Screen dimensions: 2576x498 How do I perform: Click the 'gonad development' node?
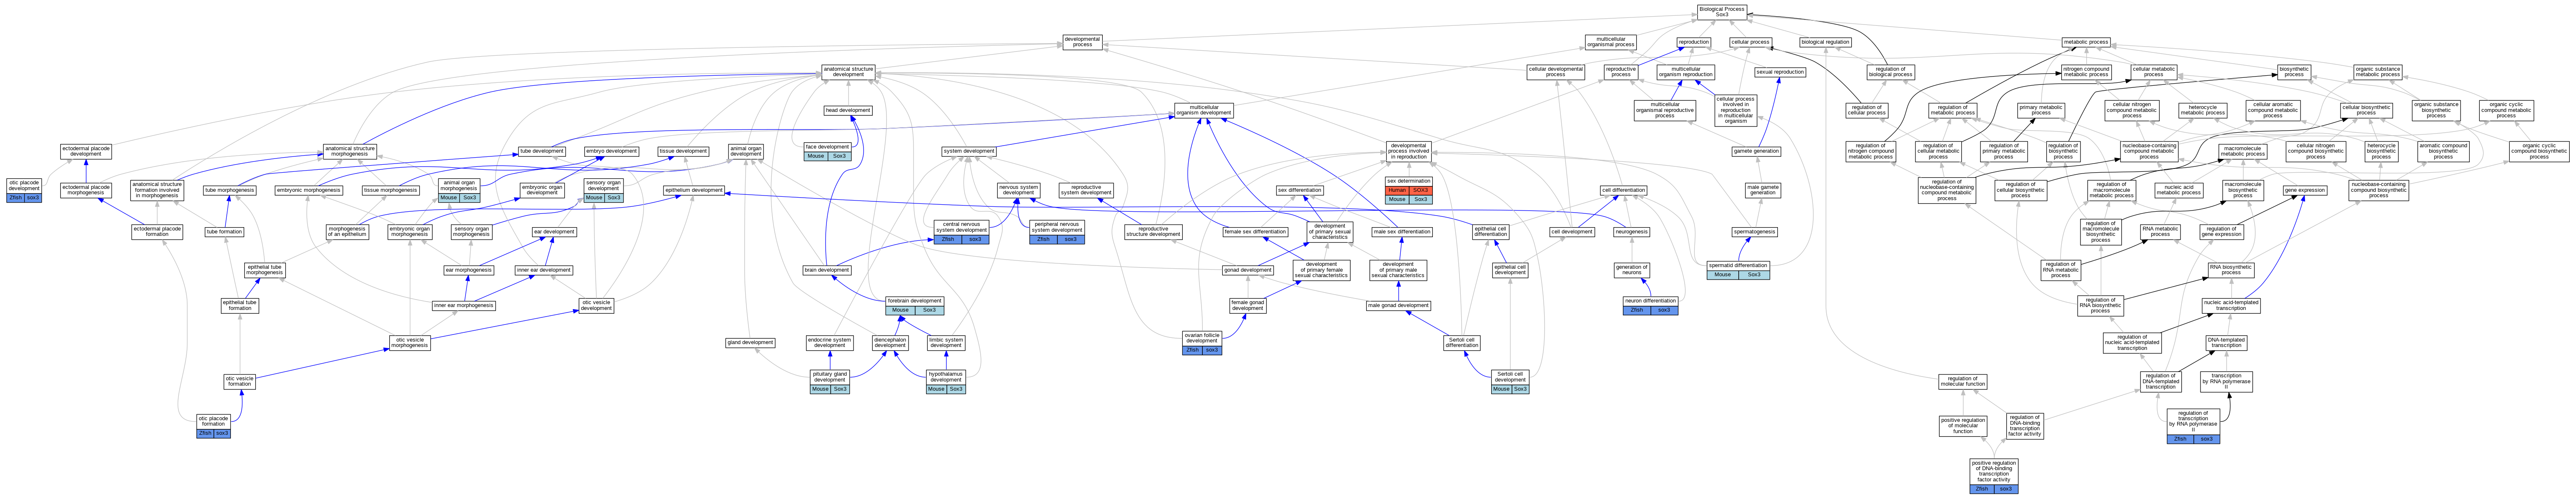pos(1248,270)
